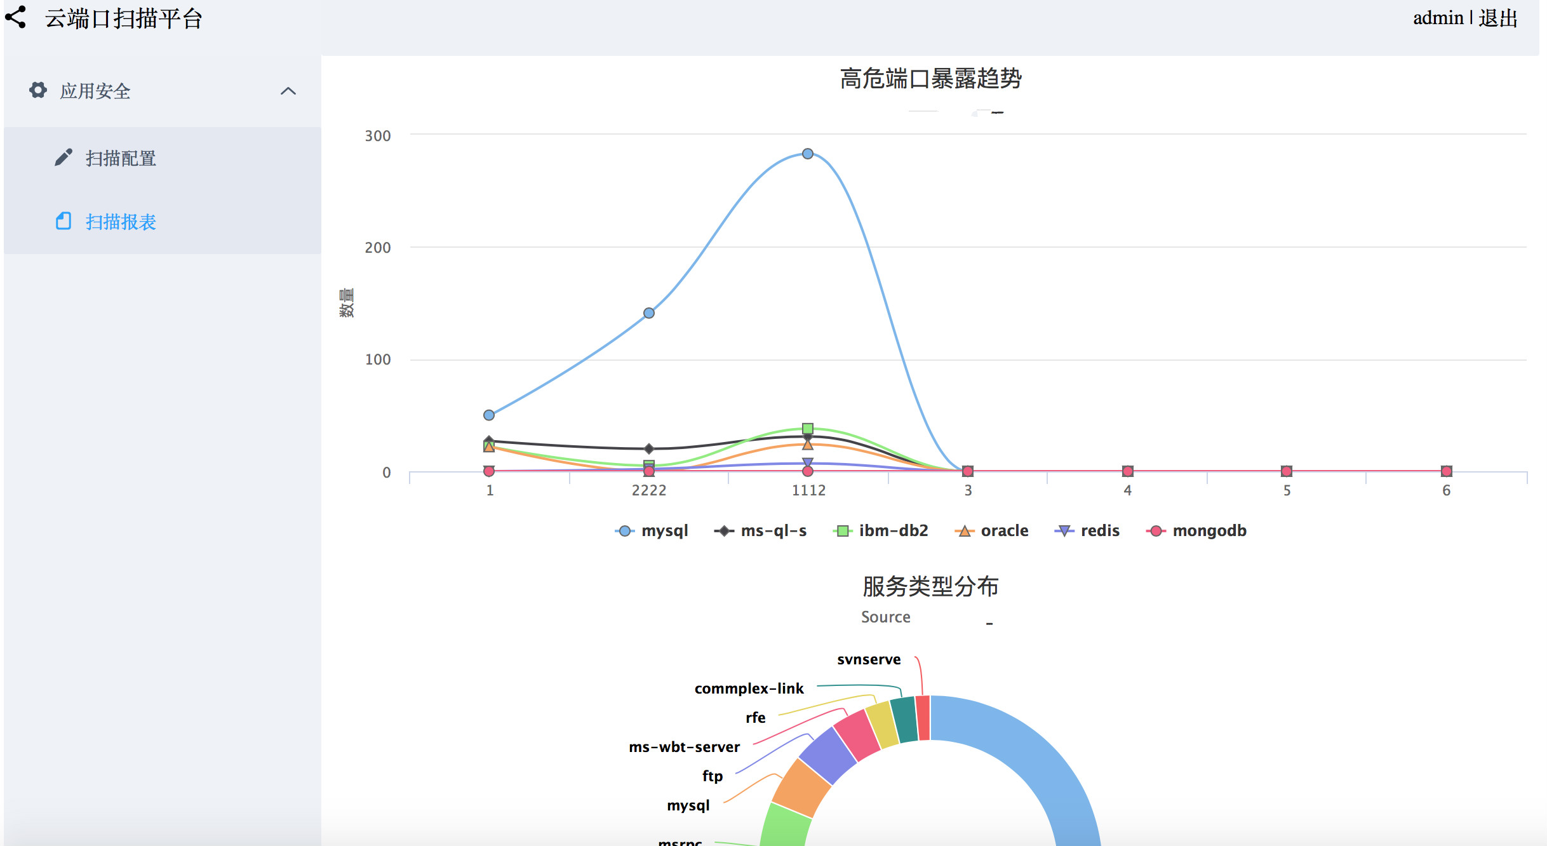Viewport: 1547px width, 846px height.
Task: Click the commplex-link pie label
Action: [749, 688]
